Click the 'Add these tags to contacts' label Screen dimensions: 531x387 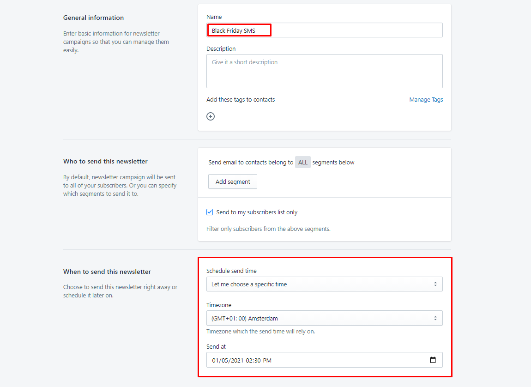point(241,100)
